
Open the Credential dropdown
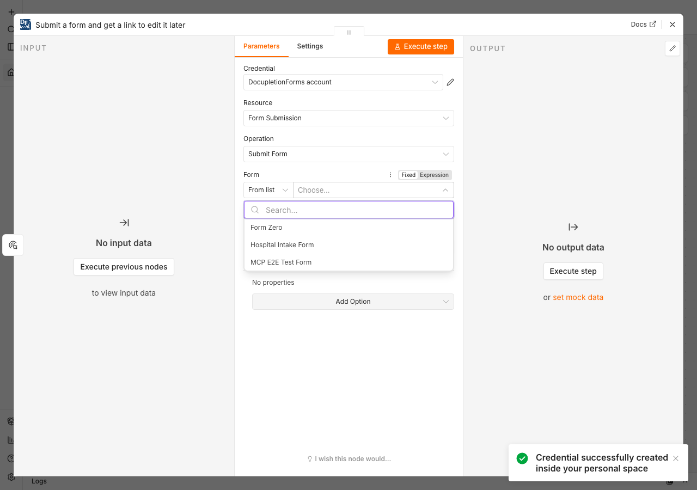[343, 82]
